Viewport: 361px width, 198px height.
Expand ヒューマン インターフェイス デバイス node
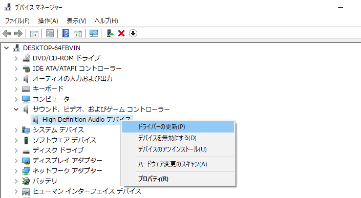(16, 191)
